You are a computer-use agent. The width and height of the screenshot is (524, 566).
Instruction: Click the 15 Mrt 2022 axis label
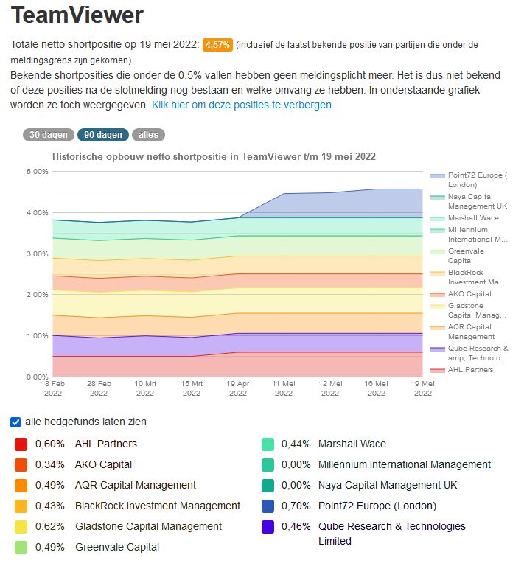192,388
